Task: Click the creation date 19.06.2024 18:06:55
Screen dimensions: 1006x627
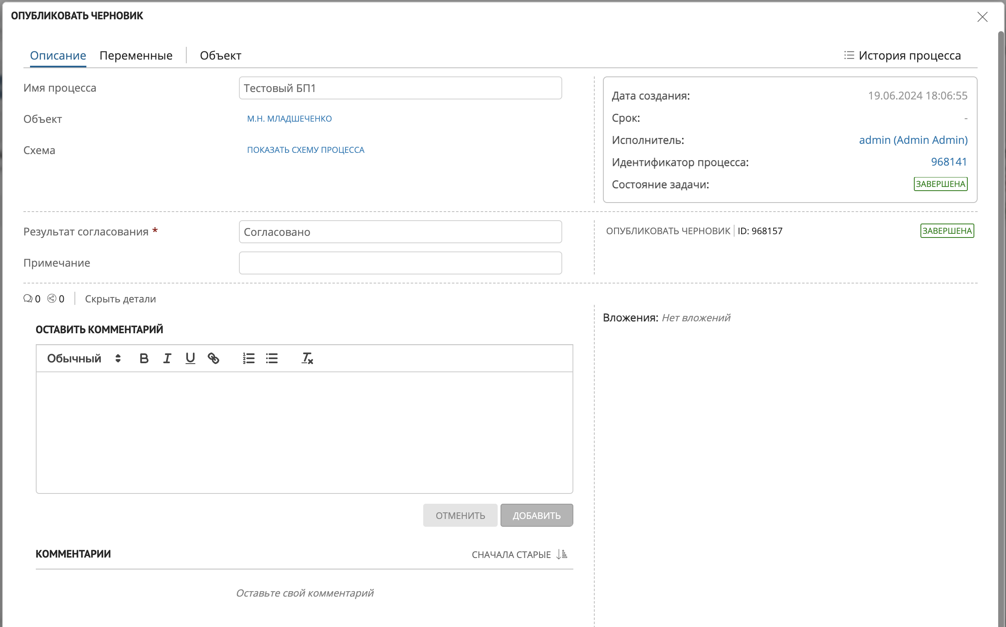Action: pyautogui.click(x=918, y=96)
